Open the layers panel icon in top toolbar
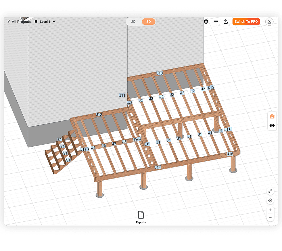Viewport: 282px width, 251px height. [x=206, y=22]
